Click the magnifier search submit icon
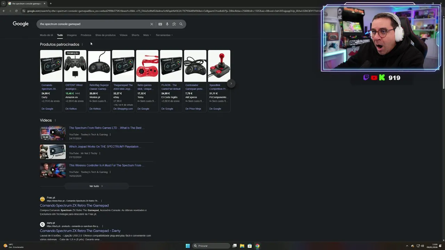 pos(181,24)
